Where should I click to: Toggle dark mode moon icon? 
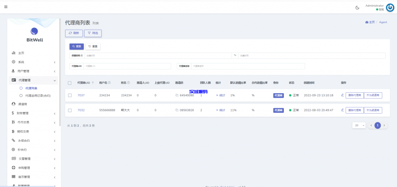357,7
